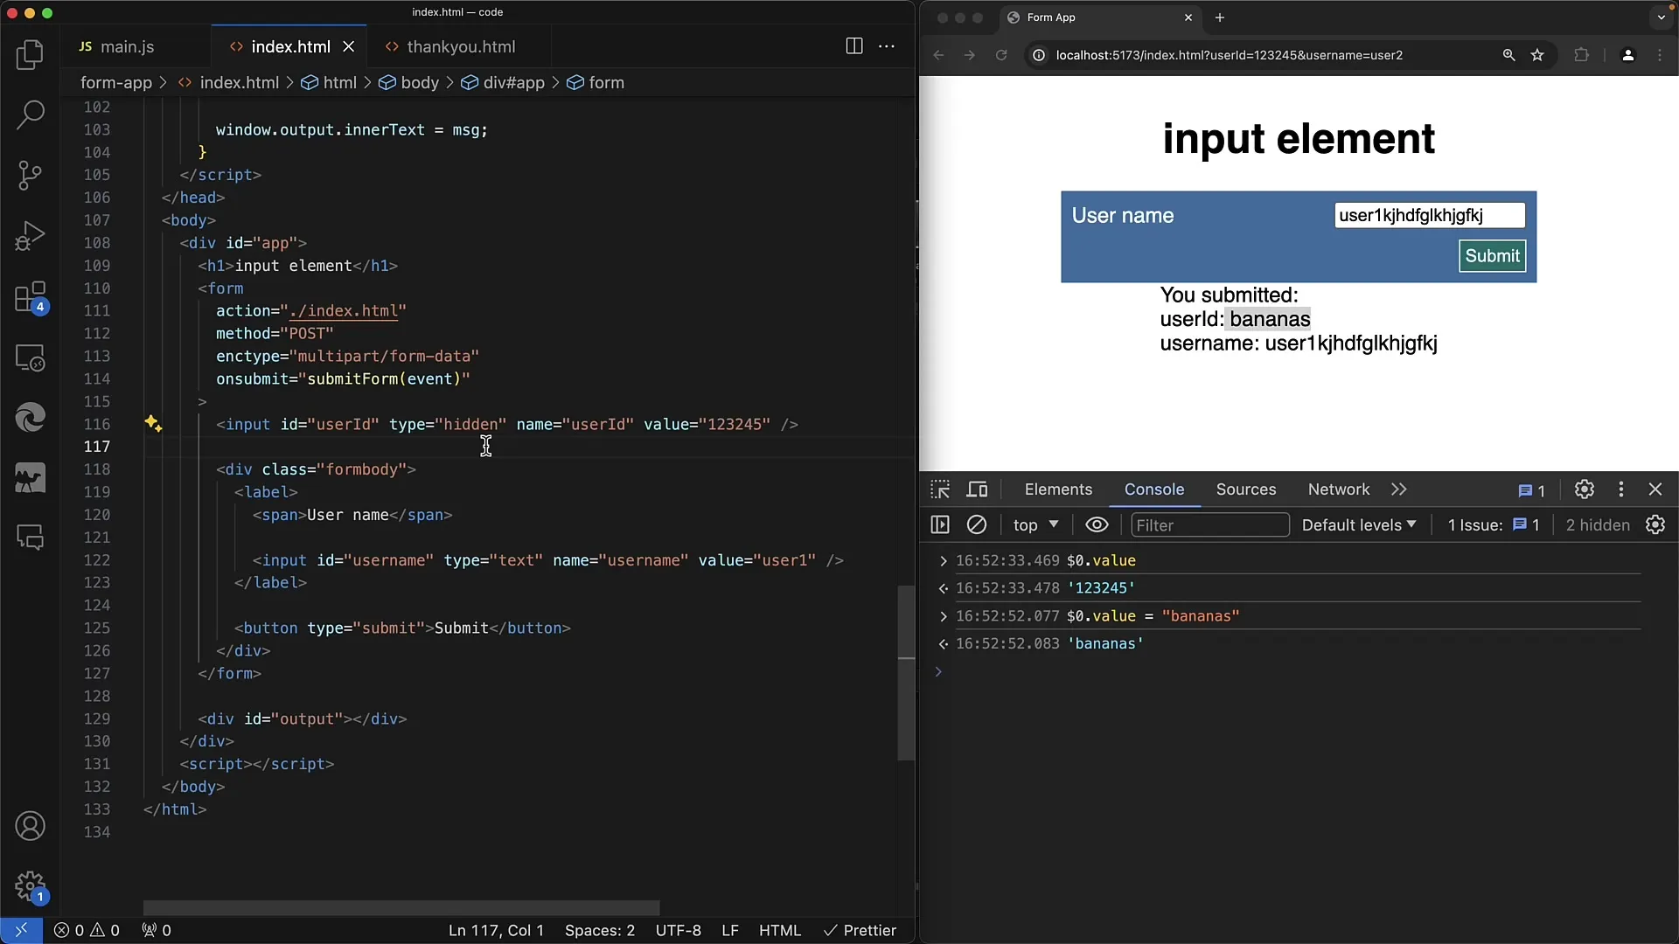
Task: Click the thankyou.html tab
Action: [x=460, y=46]
